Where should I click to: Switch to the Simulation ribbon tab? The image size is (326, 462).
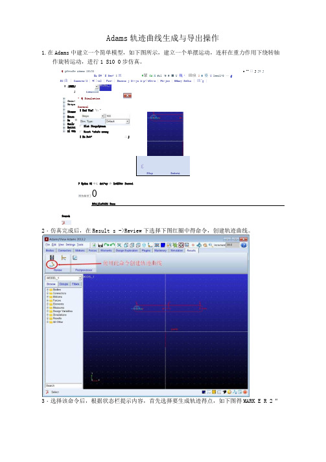pyautogui.click(x=176, y=250)
